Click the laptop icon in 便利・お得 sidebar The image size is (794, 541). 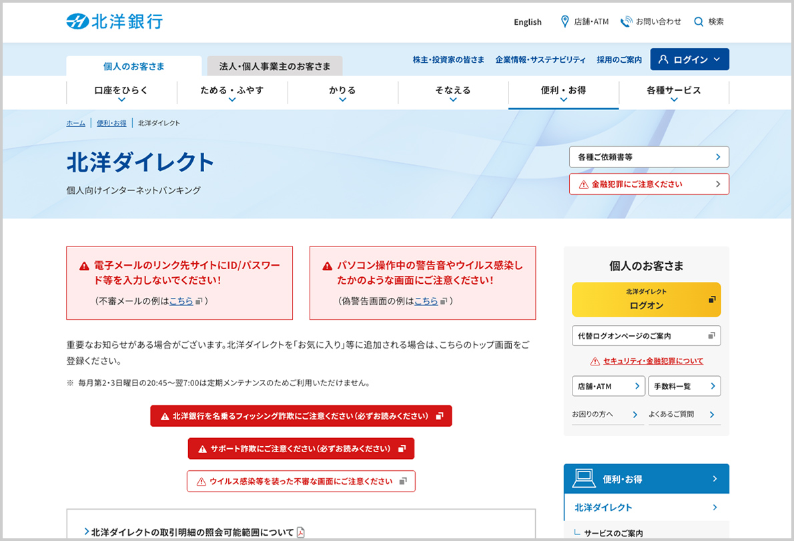pyautogui.click(x=584, y=479)
